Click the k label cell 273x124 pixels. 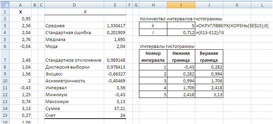[x=153, y=26]
